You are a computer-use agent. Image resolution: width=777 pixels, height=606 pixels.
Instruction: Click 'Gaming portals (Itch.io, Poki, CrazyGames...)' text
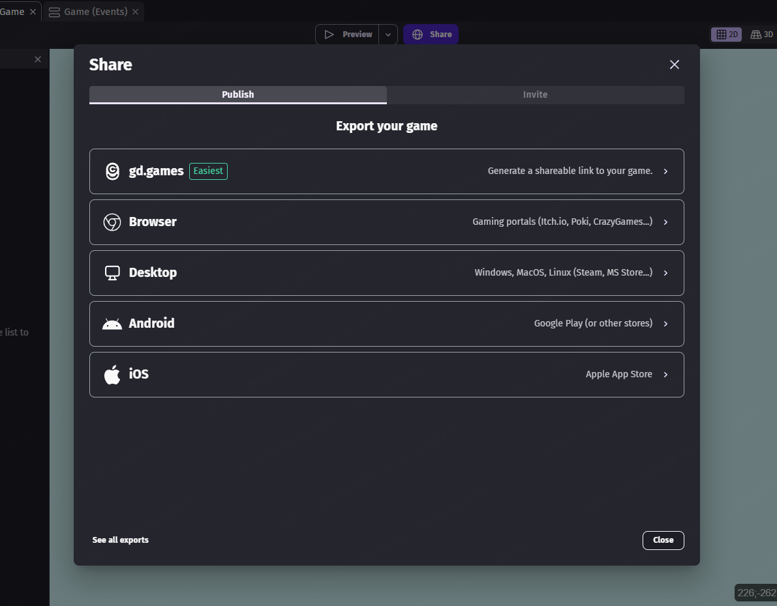[562, 222]
